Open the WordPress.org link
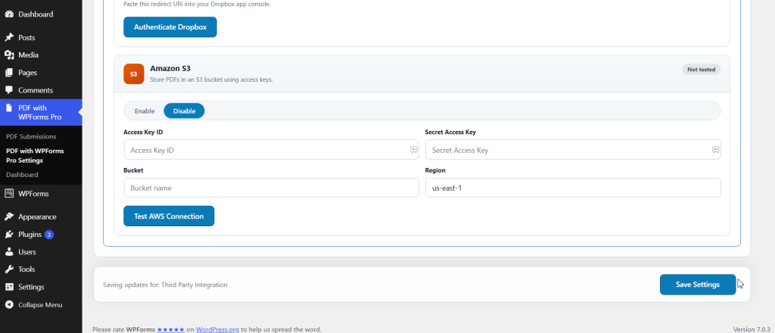 (x=217, y=329)
